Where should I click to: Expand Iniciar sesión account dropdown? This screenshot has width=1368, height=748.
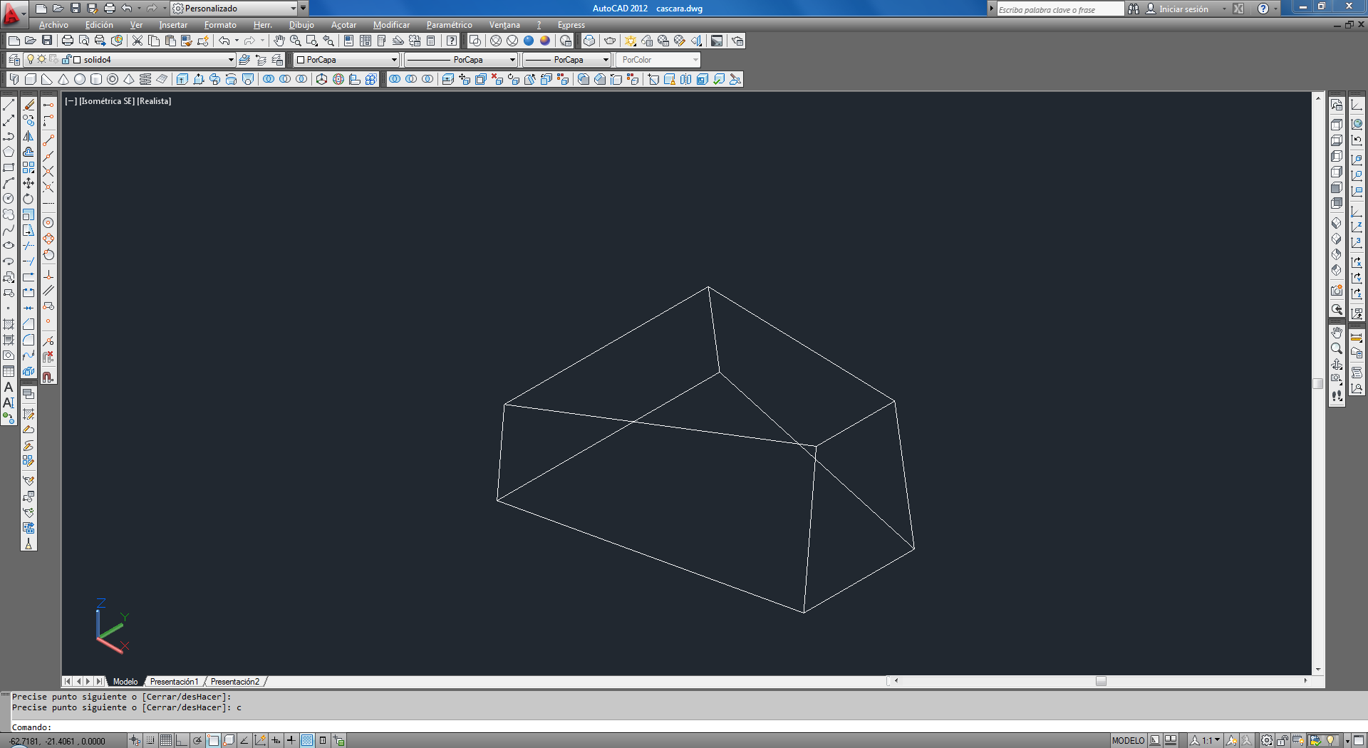(x=1224, y=9)
